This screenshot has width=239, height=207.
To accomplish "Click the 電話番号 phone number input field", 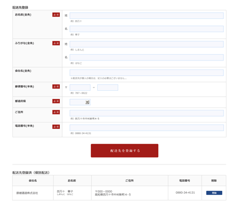I will pyautogui.click(x=147, y=128).
